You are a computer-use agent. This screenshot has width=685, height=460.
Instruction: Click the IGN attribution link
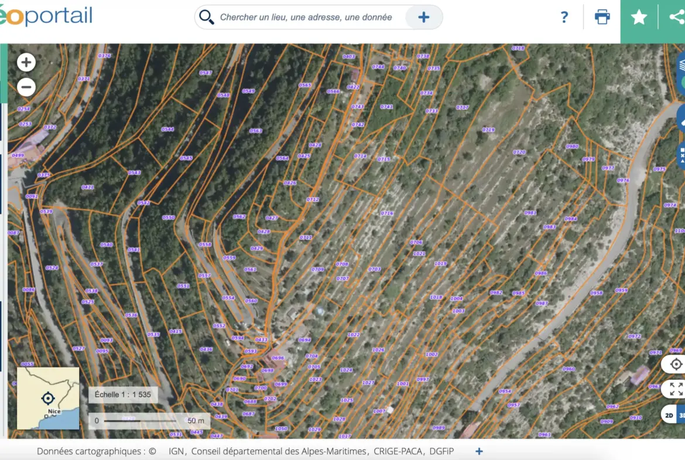point(176,451)
